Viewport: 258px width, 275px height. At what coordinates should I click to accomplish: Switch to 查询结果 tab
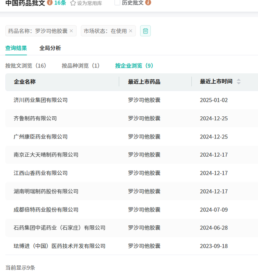tap(16, 48)
